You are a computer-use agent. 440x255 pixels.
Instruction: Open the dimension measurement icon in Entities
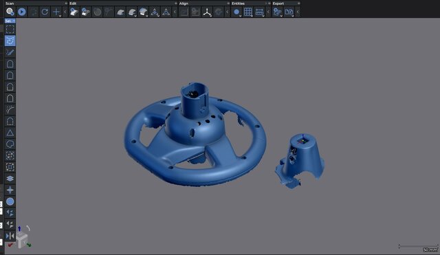point(260,12)
